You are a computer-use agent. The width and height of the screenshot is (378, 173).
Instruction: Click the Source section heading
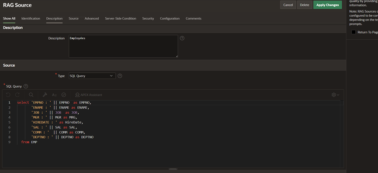point(9,65)
